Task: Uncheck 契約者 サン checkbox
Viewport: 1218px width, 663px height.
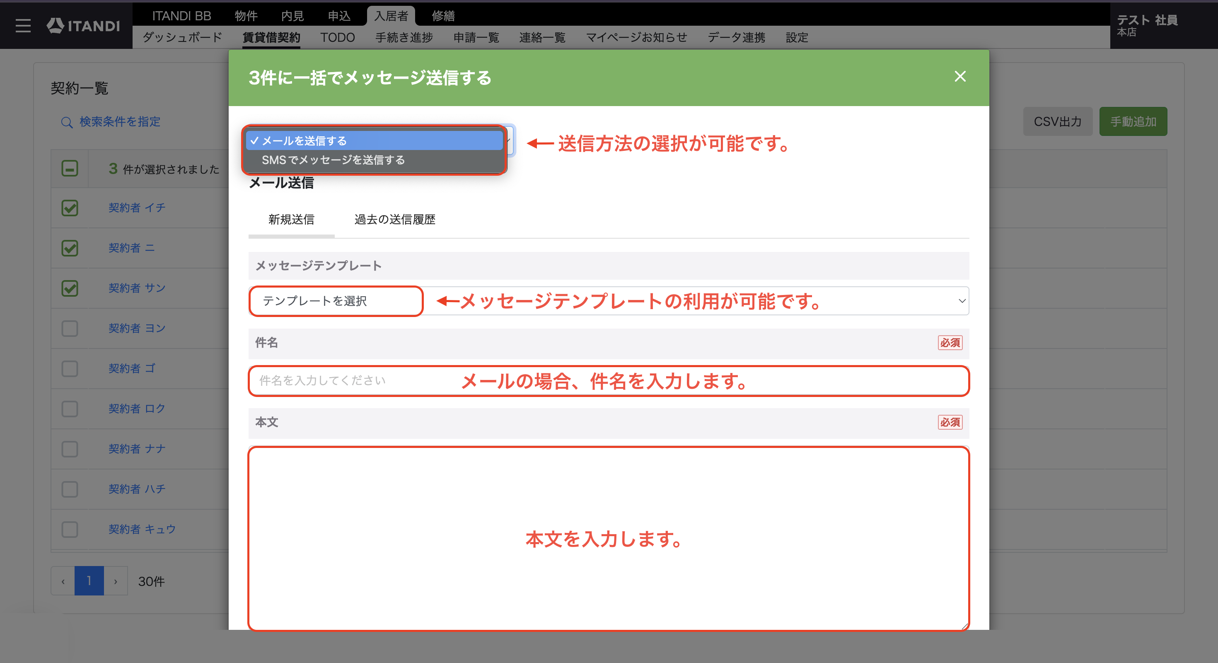Action: click(70, 288)
